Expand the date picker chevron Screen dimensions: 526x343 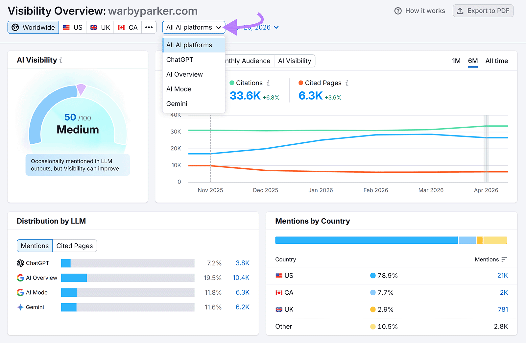276,27
